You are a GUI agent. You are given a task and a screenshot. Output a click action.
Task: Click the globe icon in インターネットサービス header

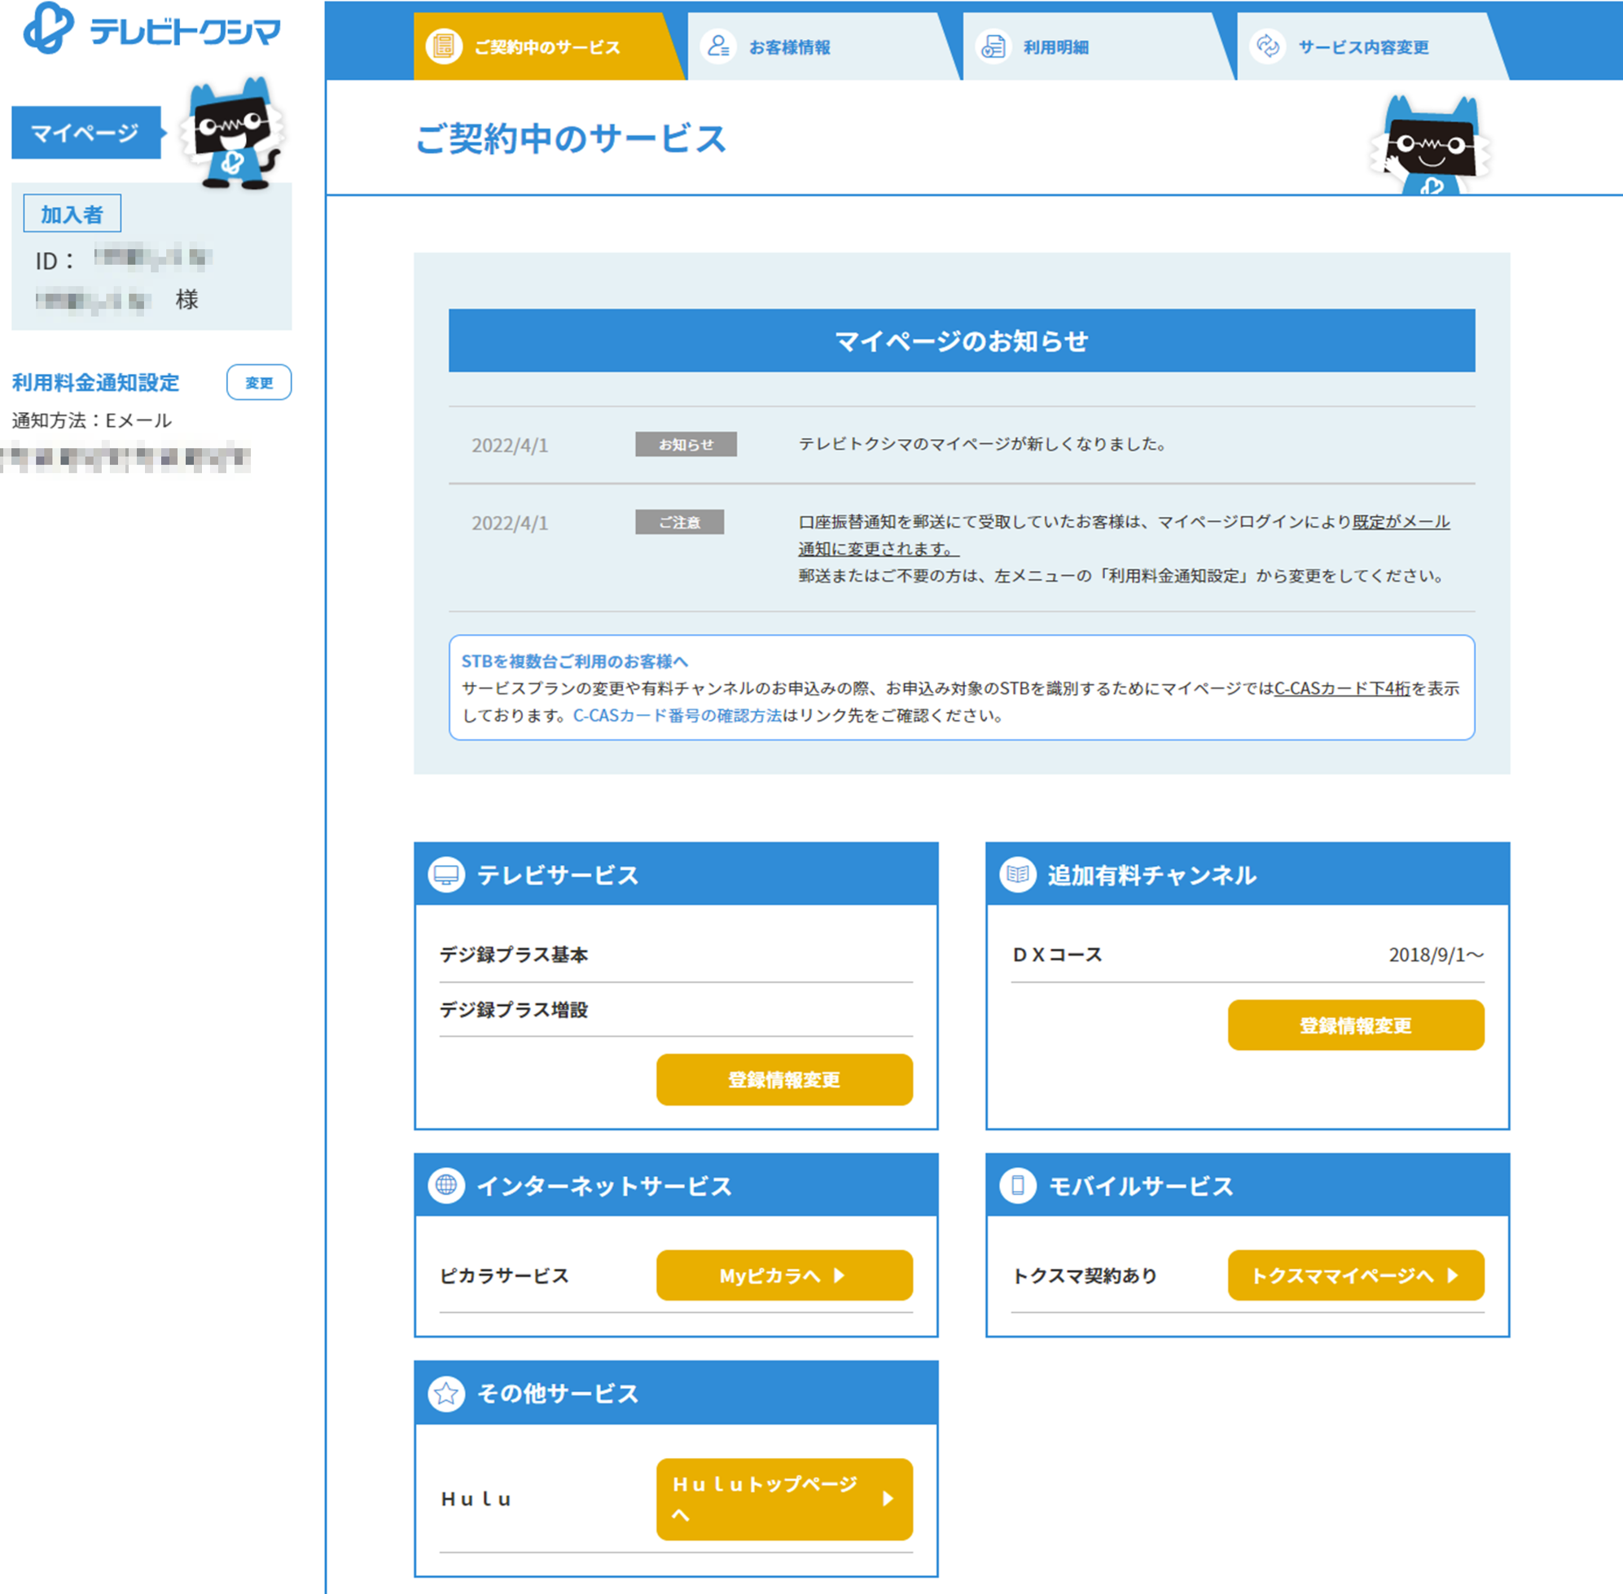click(x=446, y=1185)
